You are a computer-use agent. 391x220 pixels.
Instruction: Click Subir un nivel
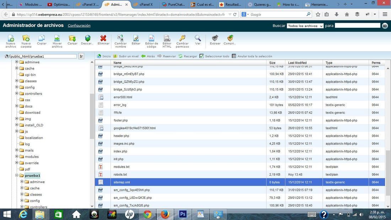(x=126, y=56)
